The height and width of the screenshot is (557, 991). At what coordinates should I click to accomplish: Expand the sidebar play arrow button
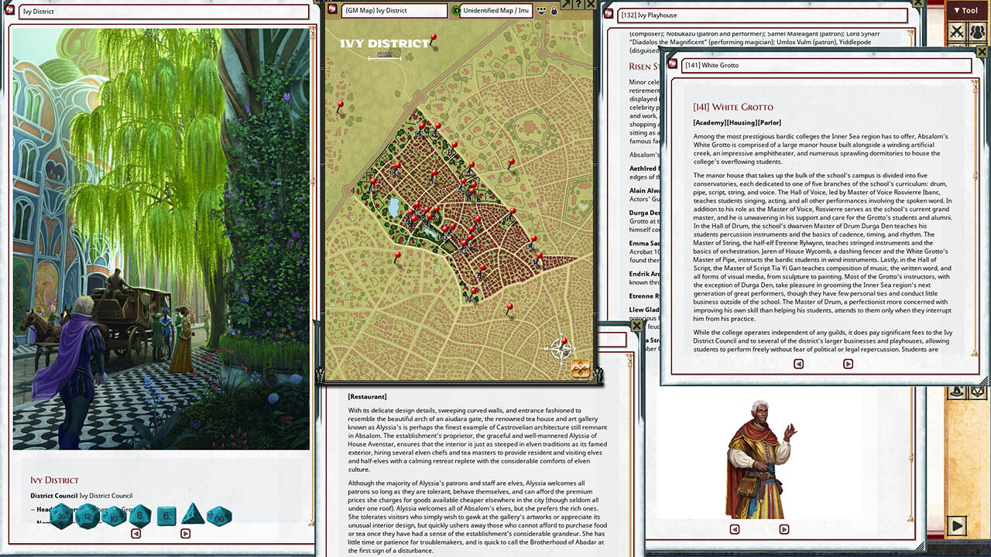click(958, 526)
